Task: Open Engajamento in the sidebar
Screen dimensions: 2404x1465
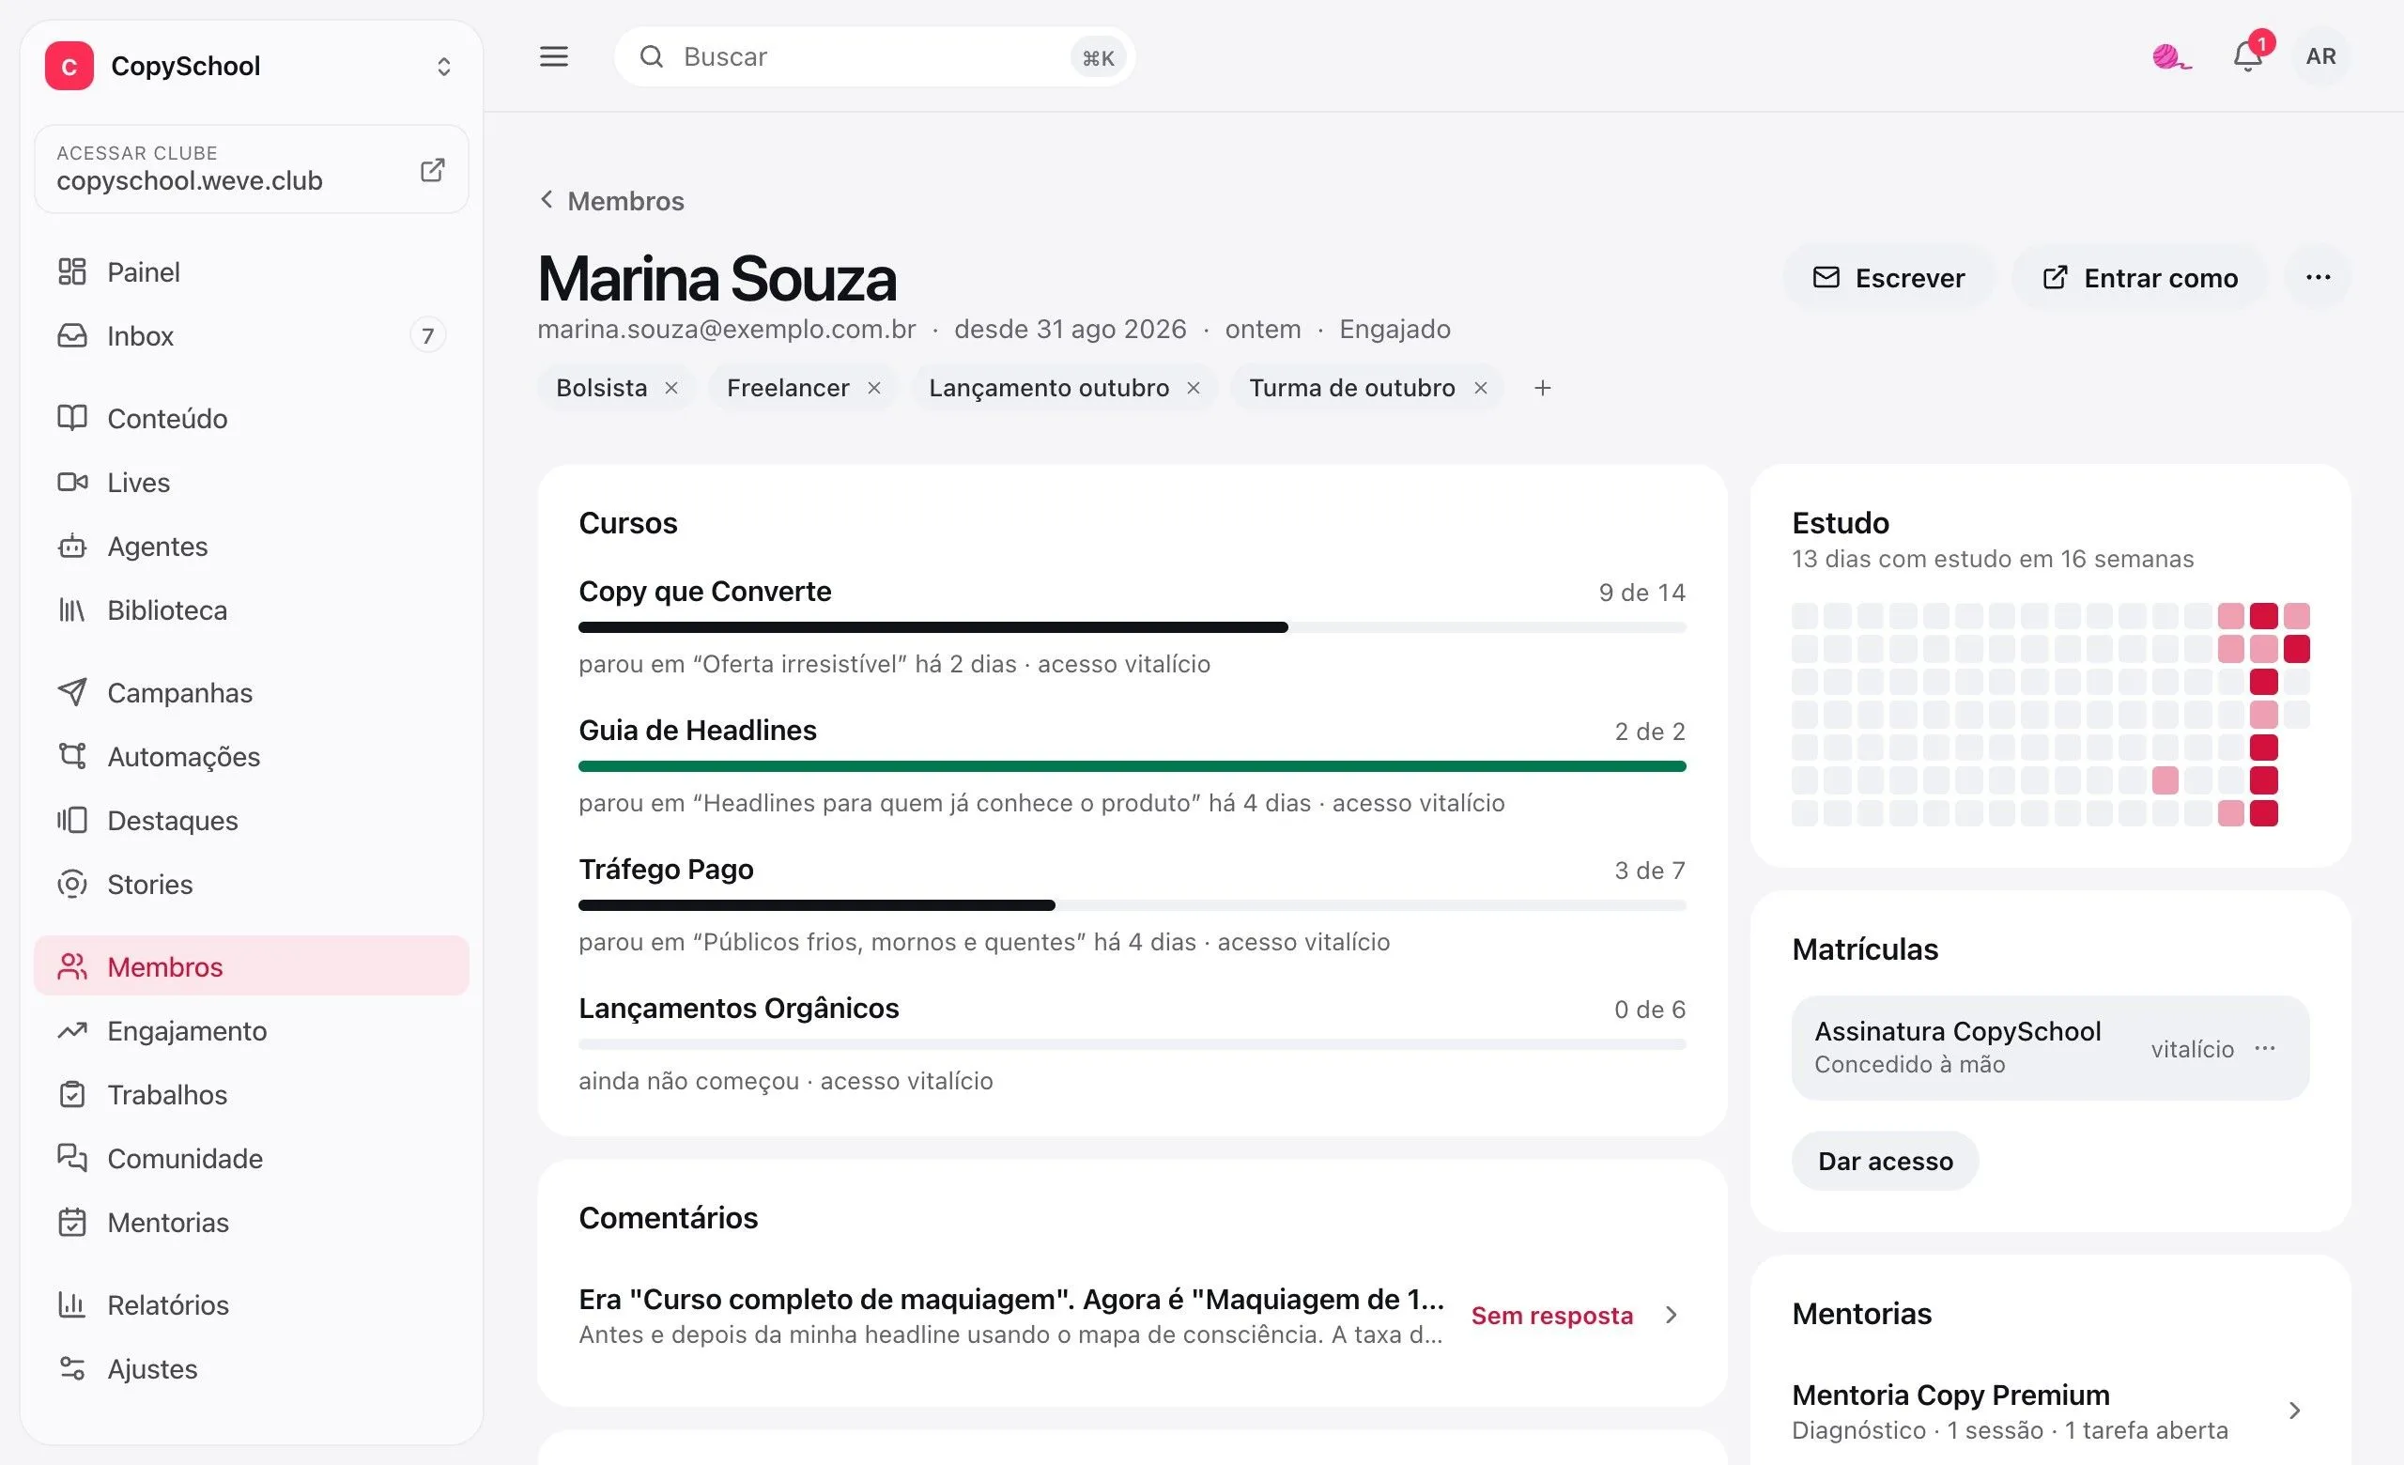Action: [251, 1031]
